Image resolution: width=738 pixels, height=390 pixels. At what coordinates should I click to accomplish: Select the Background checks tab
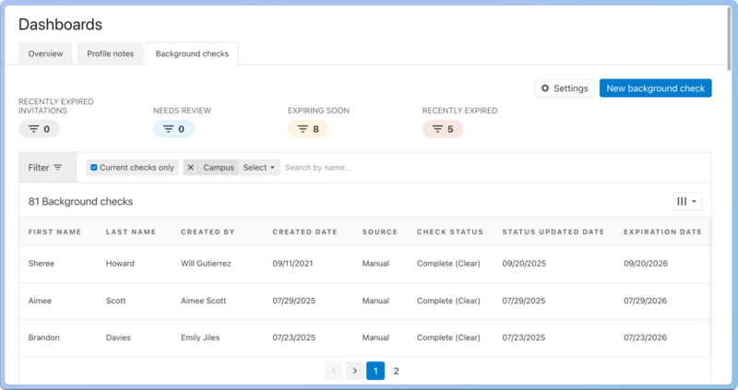pyautogui.click(x=192, y=53)
